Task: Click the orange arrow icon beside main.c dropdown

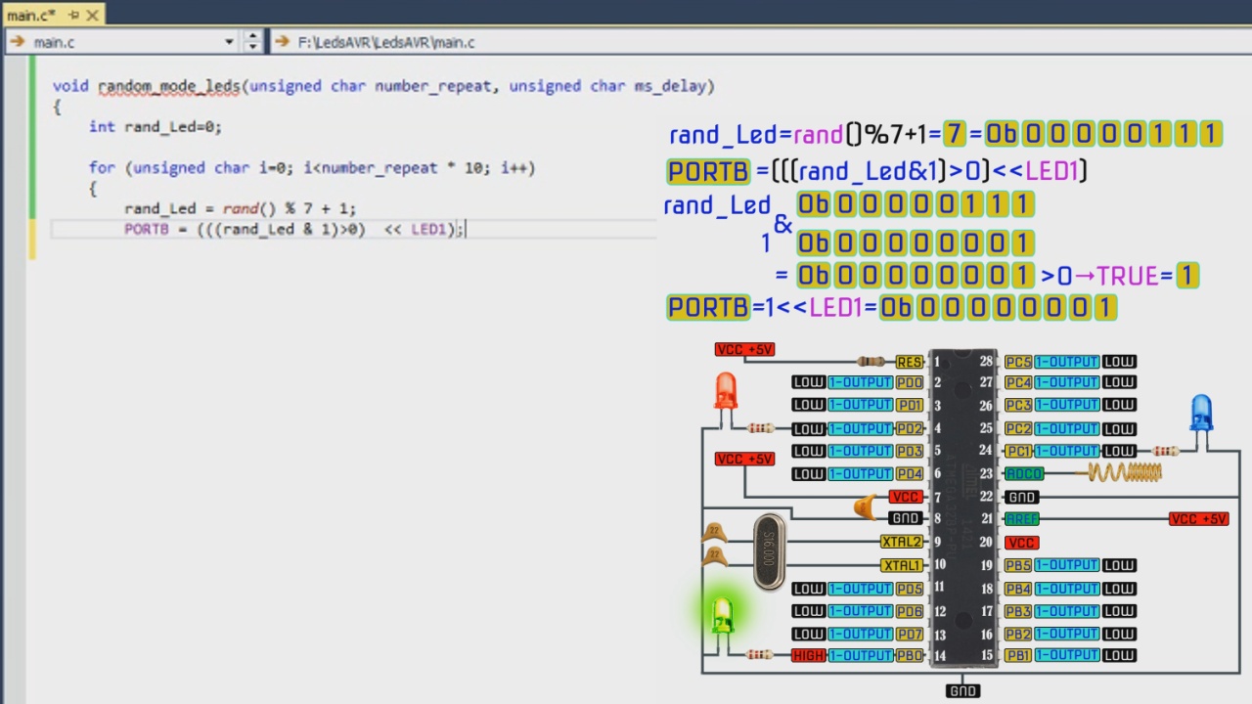Action: click(18, 42)
